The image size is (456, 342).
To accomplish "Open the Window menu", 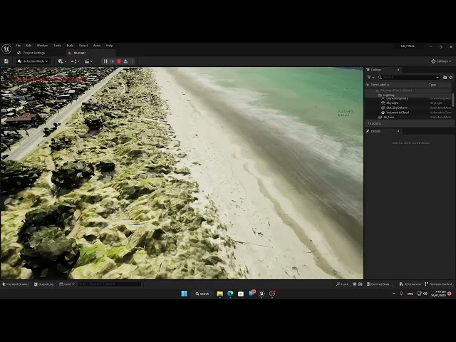I will click(42, 46).
